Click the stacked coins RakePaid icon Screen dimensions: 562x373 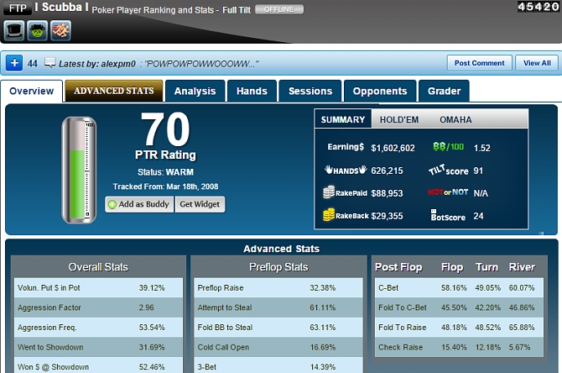click(329, 192)
